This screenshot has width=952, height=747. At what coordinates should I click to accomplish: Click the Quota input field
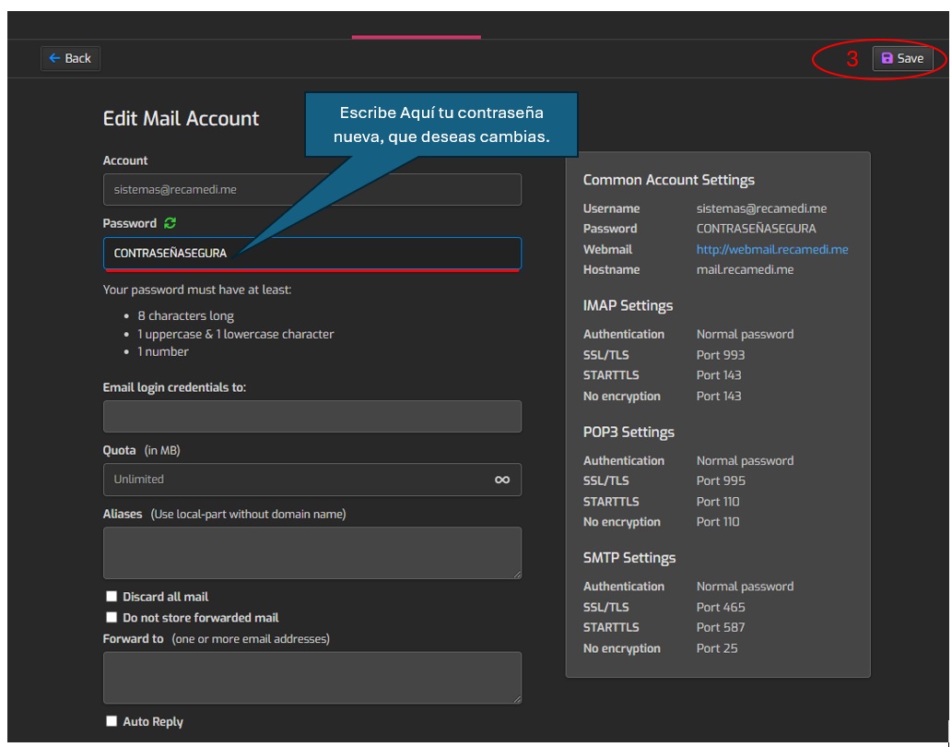tap(312, 480)
